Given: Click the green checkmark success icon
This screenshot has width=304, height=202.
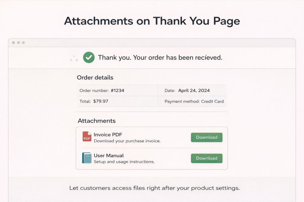Looking at the screenshot, I should coord(89,57).
